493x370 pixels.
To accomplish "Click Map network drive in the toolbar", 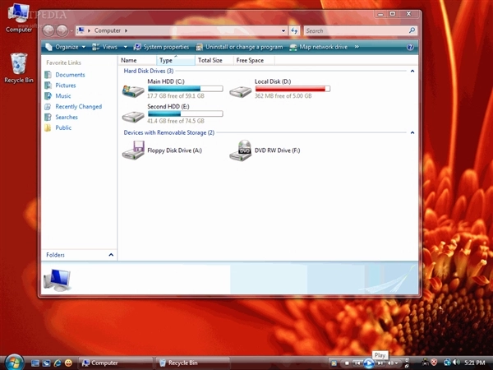I will (x=319, y=47).
